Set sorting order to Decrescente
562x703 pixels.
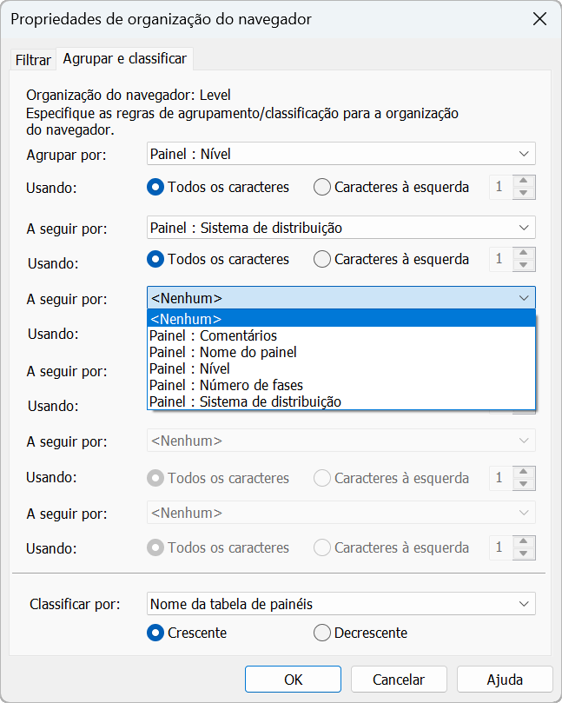322,633
